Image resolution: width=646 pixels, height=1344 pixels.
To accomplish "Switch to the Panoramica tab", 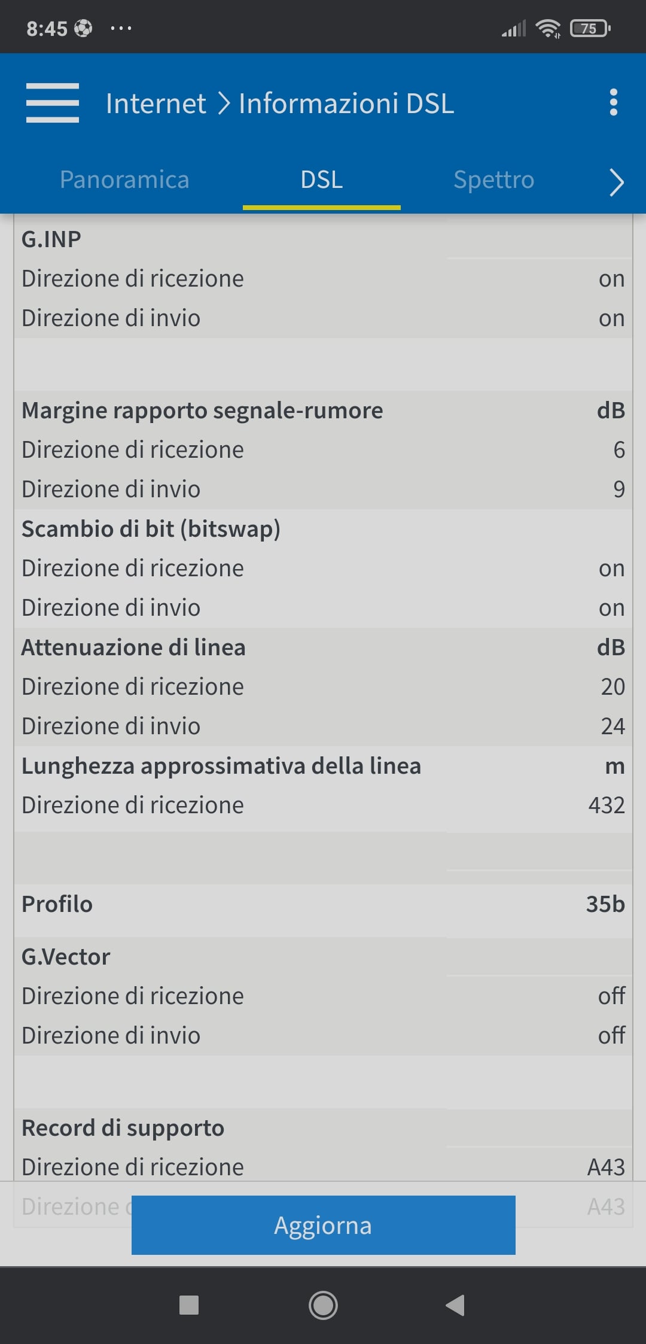I will pyautogui.click(x=124, y=180).
